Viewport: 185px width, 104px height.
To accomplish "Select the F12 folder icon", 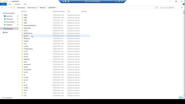I will (22, 93).
